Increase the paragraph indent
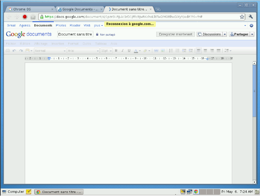 [191, 51]
